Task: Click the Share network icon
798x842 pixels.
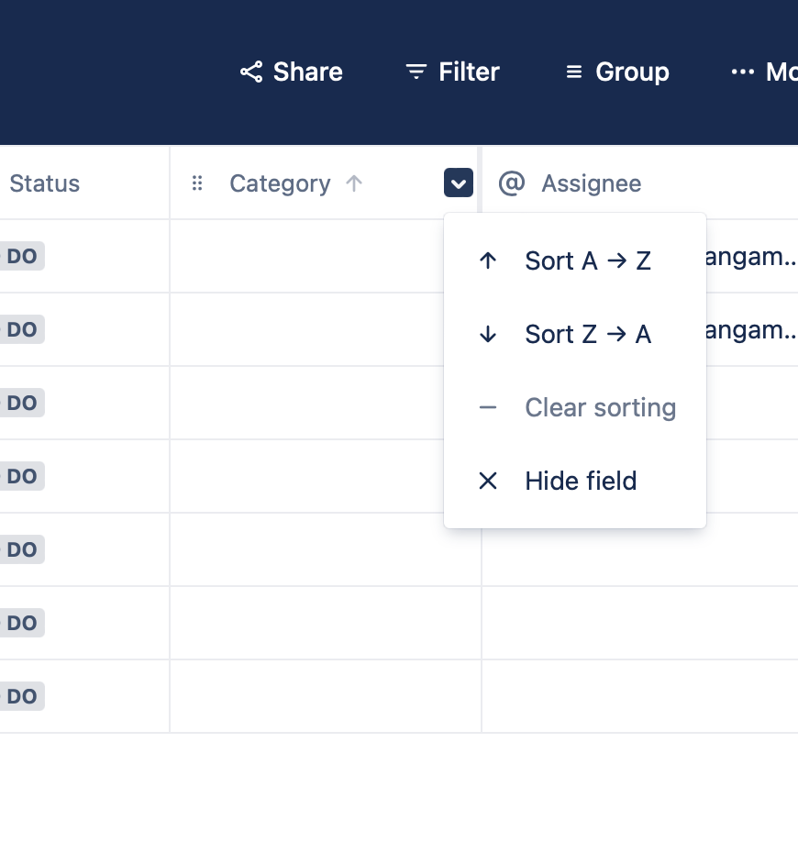Action: click(251, 72)
